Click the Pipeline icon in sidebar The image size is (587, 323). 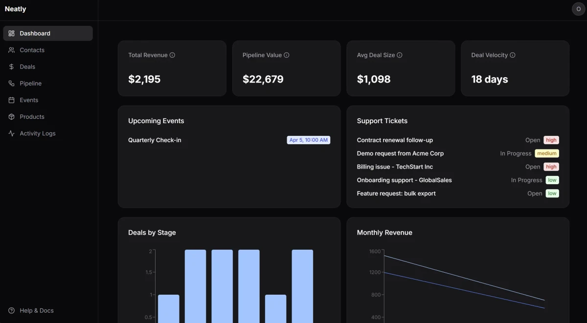tap(11, 83)
